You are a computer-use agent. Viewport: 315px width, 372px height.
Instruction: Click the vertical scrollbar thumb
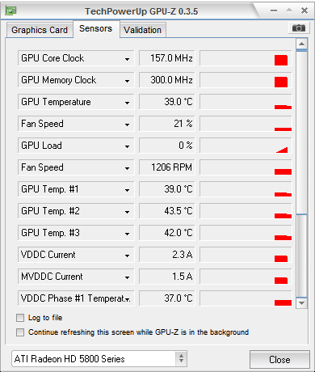(301, 132)
